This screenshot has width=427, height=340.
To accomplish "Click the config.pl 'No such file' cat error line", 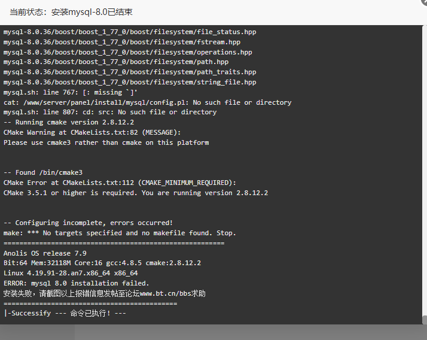I will click(x=147, y=102).
